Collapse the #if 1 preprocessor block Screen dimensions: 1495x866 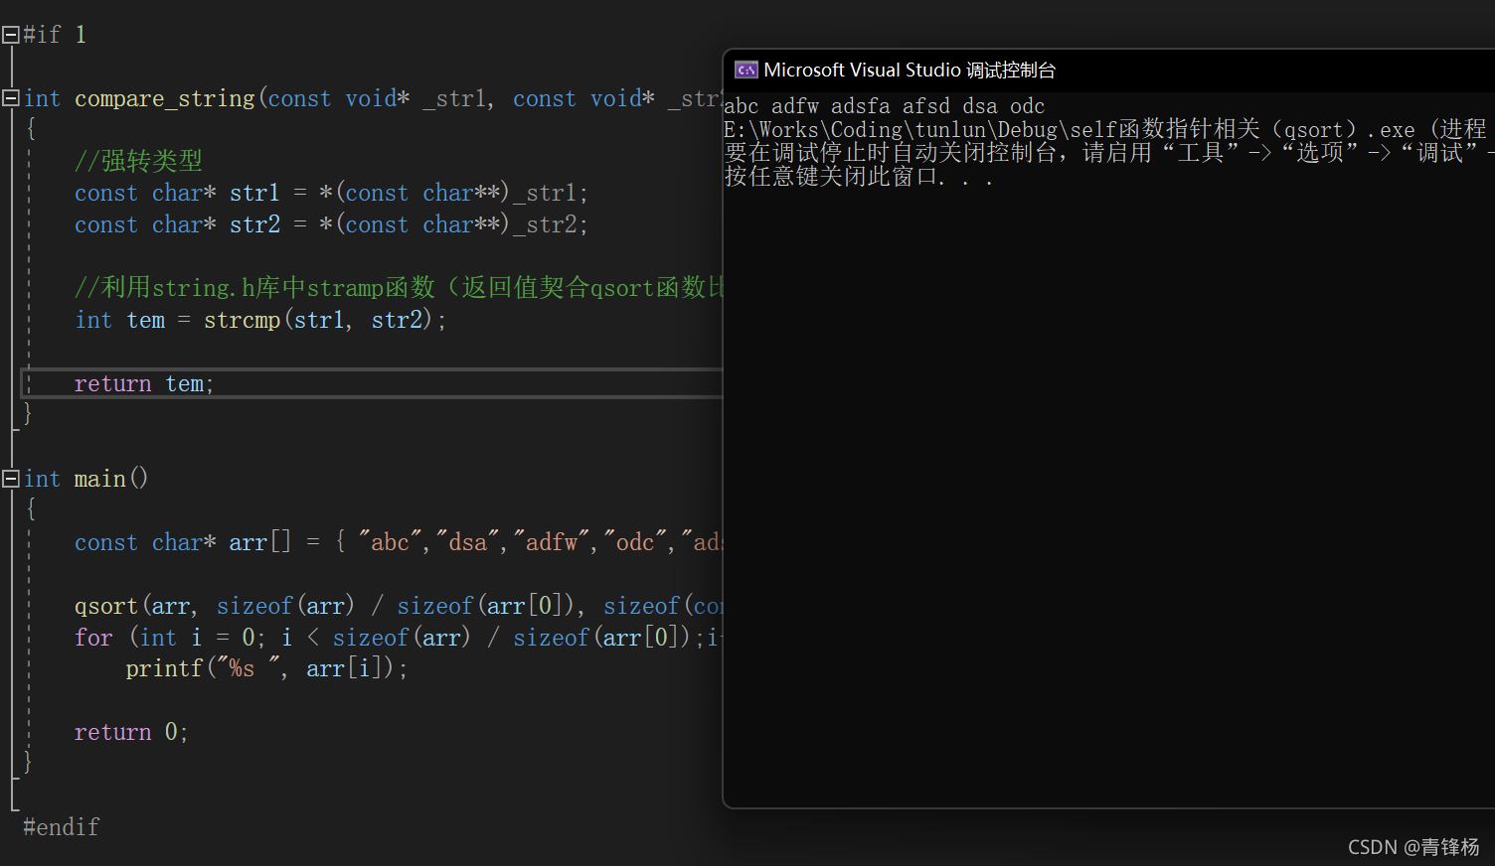pos(11,35)
